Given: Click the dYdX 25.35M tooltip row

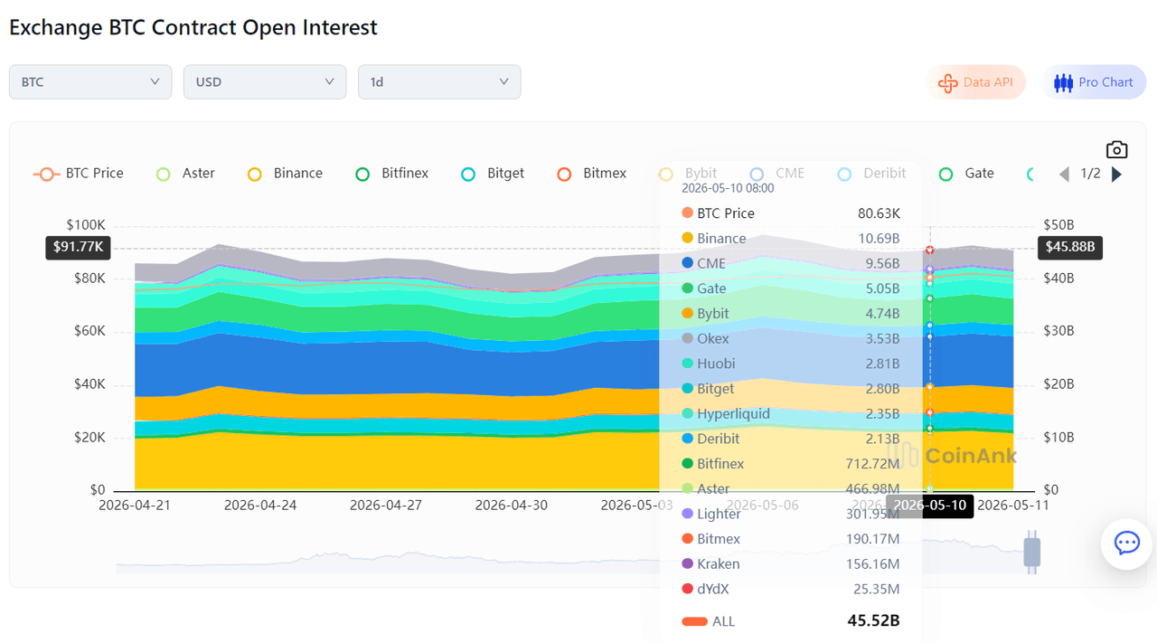Looking at the screenshot, I should coord(791,590).
